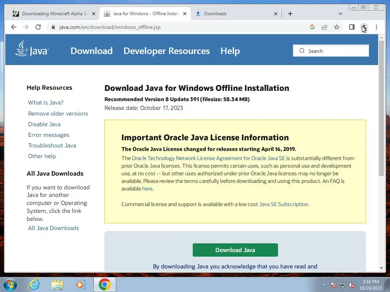Select the Java for Windows tab
The height and width of the screenshot is (292, 390).
[x=145, y=14]
